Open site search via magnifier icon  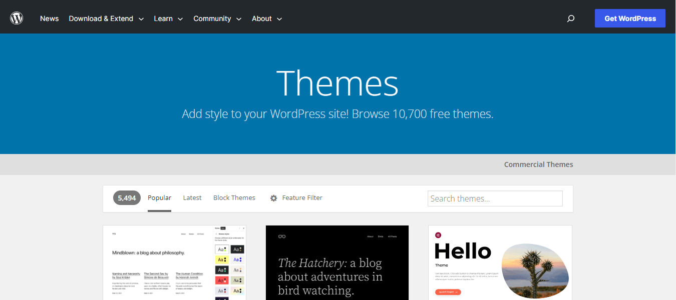(x=570, y=18)
